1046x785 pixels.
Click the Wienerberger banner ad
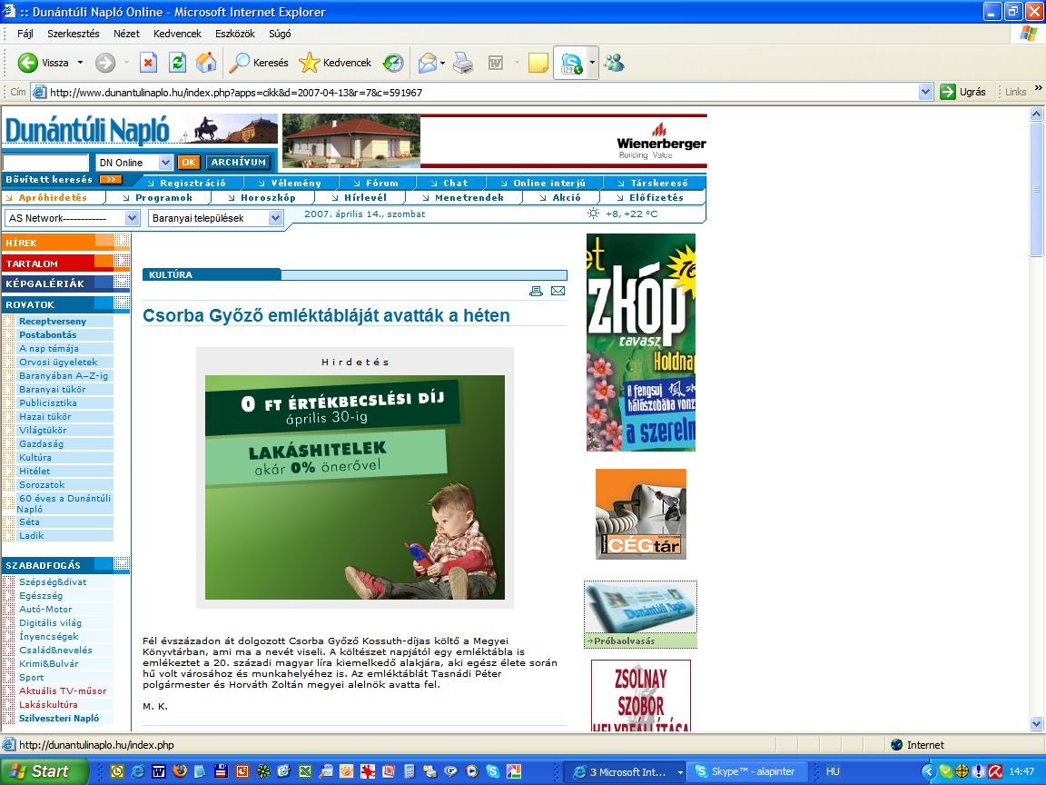point(494,141)
